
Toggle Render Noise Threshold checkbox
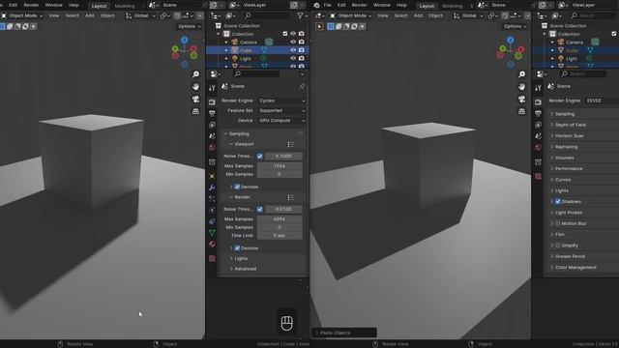(x=260, y=209)
